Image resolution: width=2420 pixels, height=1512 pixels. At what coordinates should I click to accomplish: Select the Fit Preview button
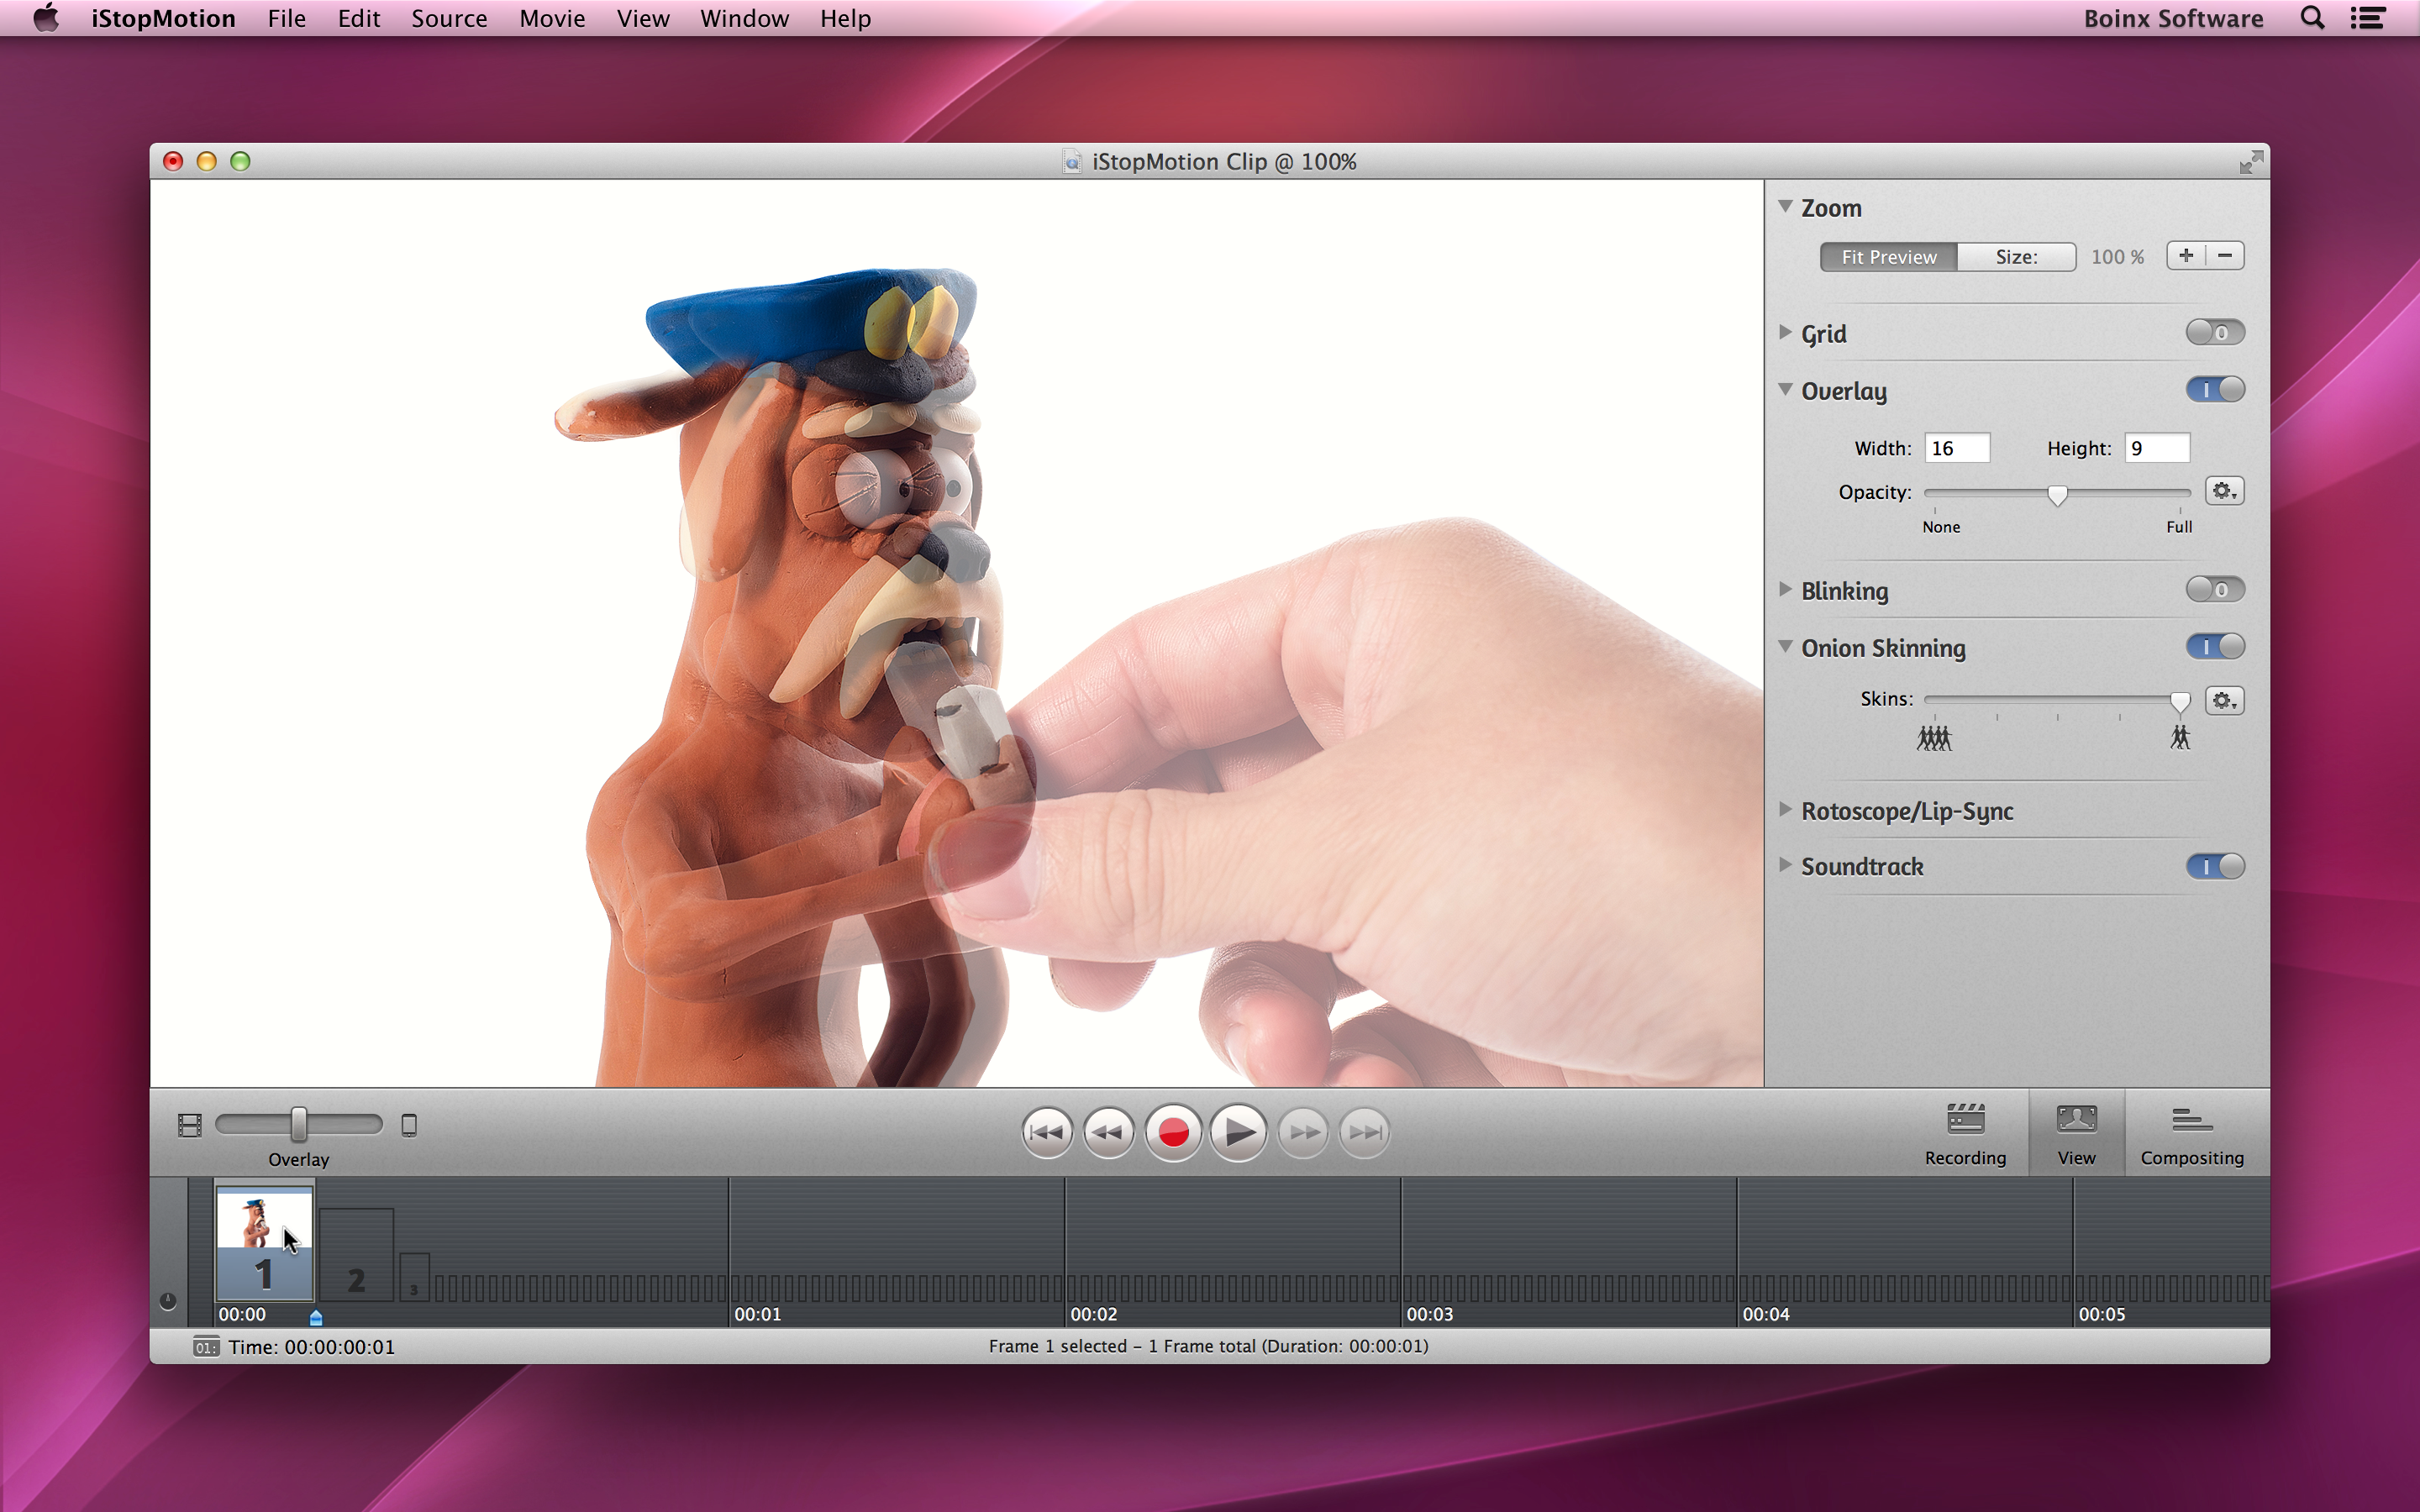click(x=1888, y=257)
